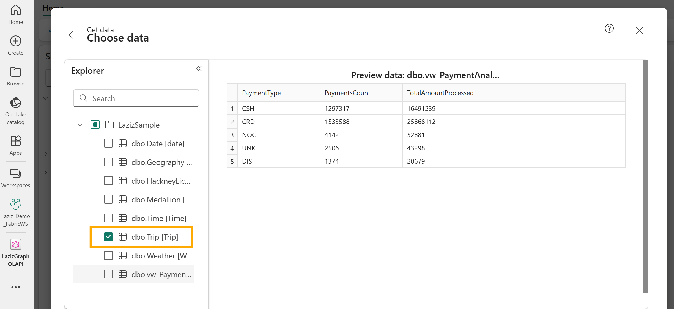Collapse the Explorer panel
Screen dimensions: 674x309
199,68
